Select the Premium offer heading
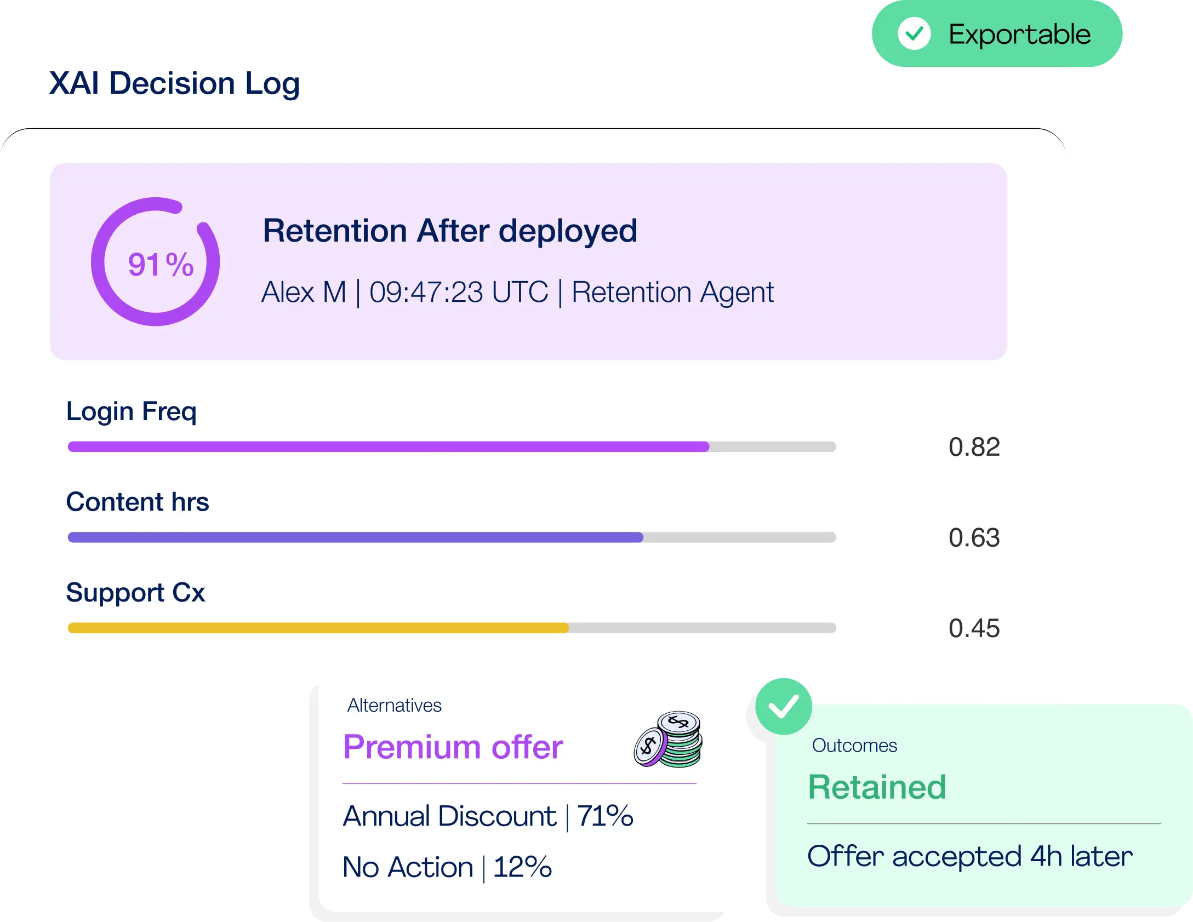The height and width of the screenshot is (922, 1193). (453, 747)
